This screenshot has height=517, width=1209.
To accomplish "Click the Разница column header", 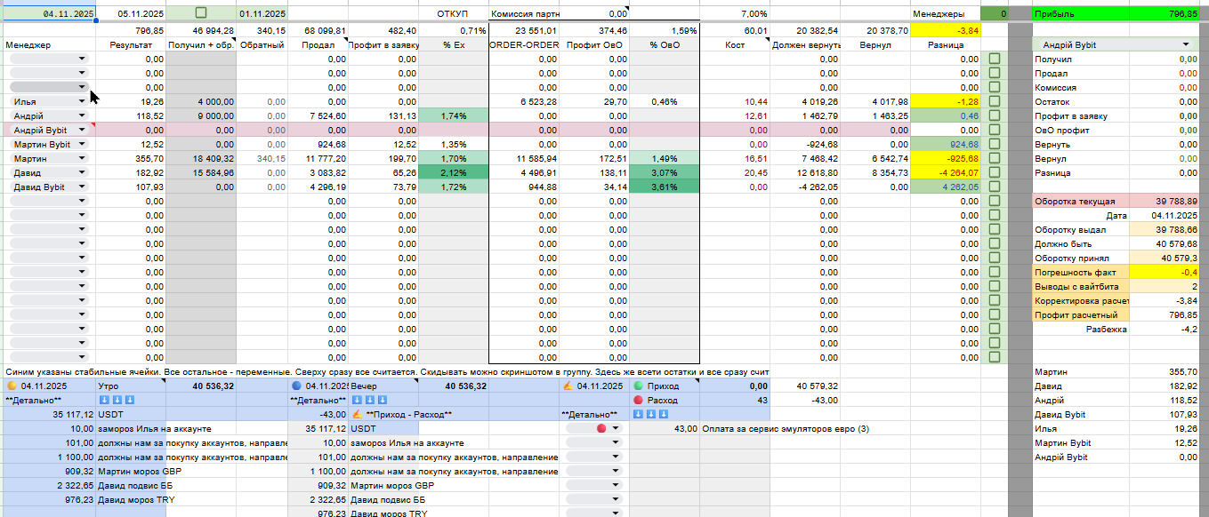I will [x=946, y=44].
